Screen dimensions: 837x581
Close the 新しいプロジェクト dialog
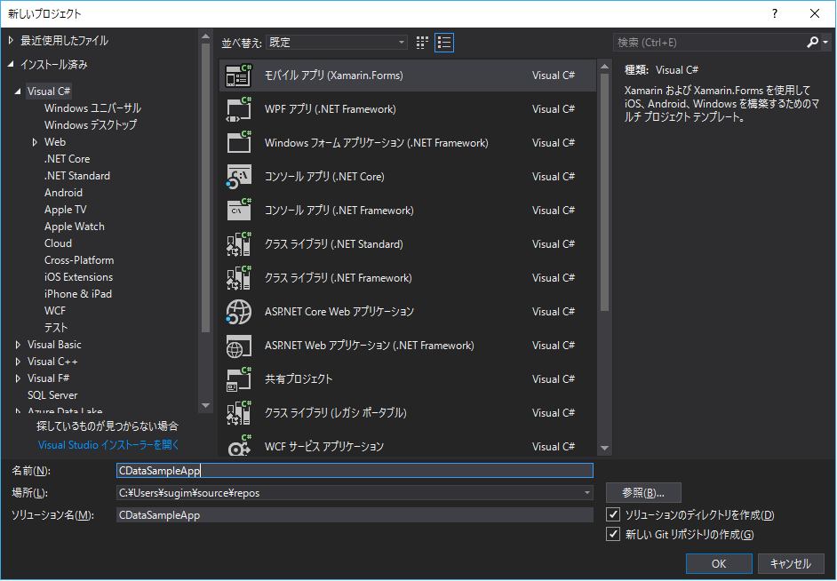pyautogui.click(x=815, y=14)
